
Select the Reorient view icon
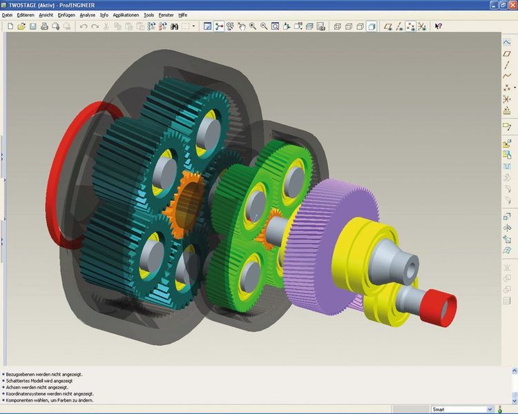(x=287, y=26)
